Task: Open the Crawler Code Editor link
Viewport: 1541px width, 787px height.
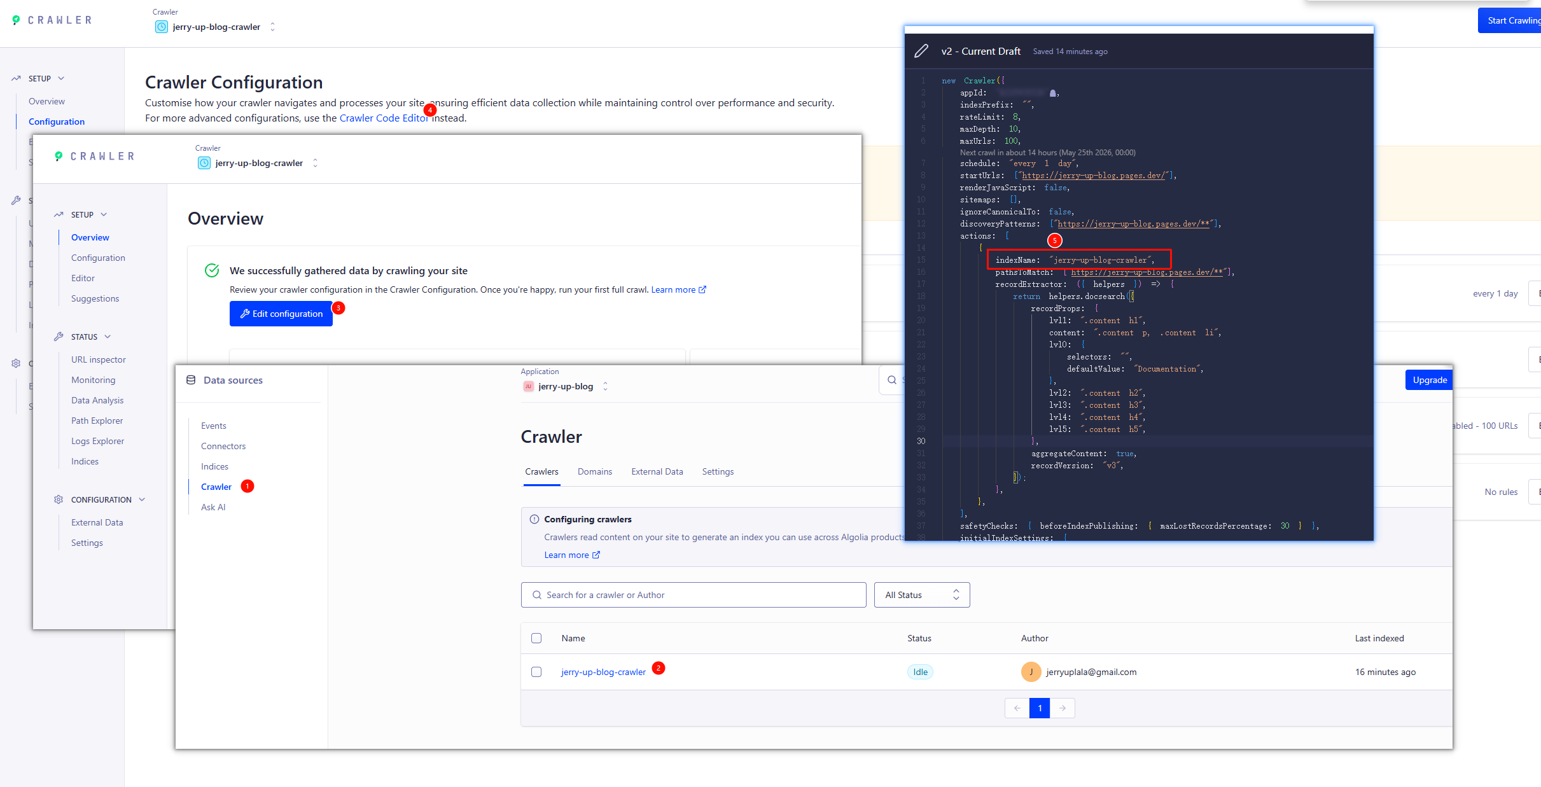Action: point(384,118)
